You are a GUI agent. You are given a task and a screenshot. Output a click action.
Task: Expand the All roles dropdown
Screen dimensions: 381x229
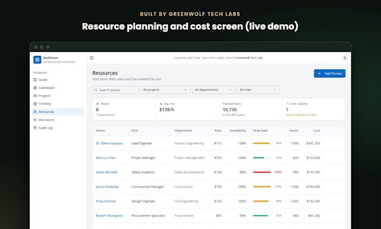pyautogui.click(x=258, y=90)
